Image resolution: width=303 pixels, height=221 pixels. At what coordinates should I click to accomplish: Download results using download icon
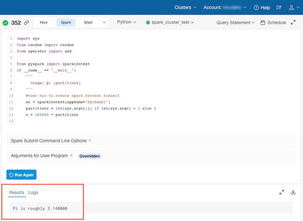[x=293, y=192]
